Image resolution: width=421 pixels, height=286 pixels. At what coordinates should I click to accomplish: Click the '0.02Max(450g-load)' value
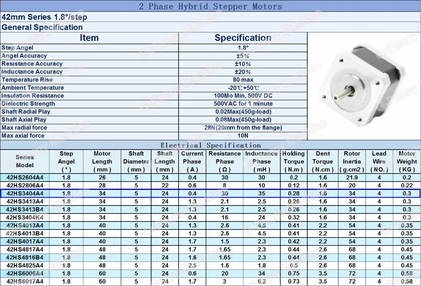point(243,112)
